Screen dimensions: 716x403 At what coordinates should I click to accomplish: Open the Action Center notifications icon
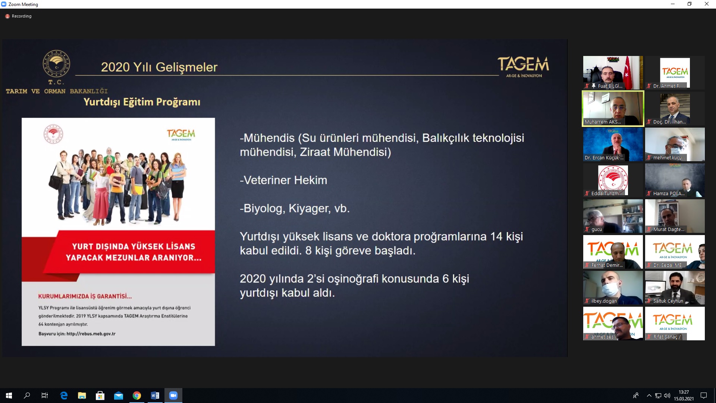pos(704,396)
